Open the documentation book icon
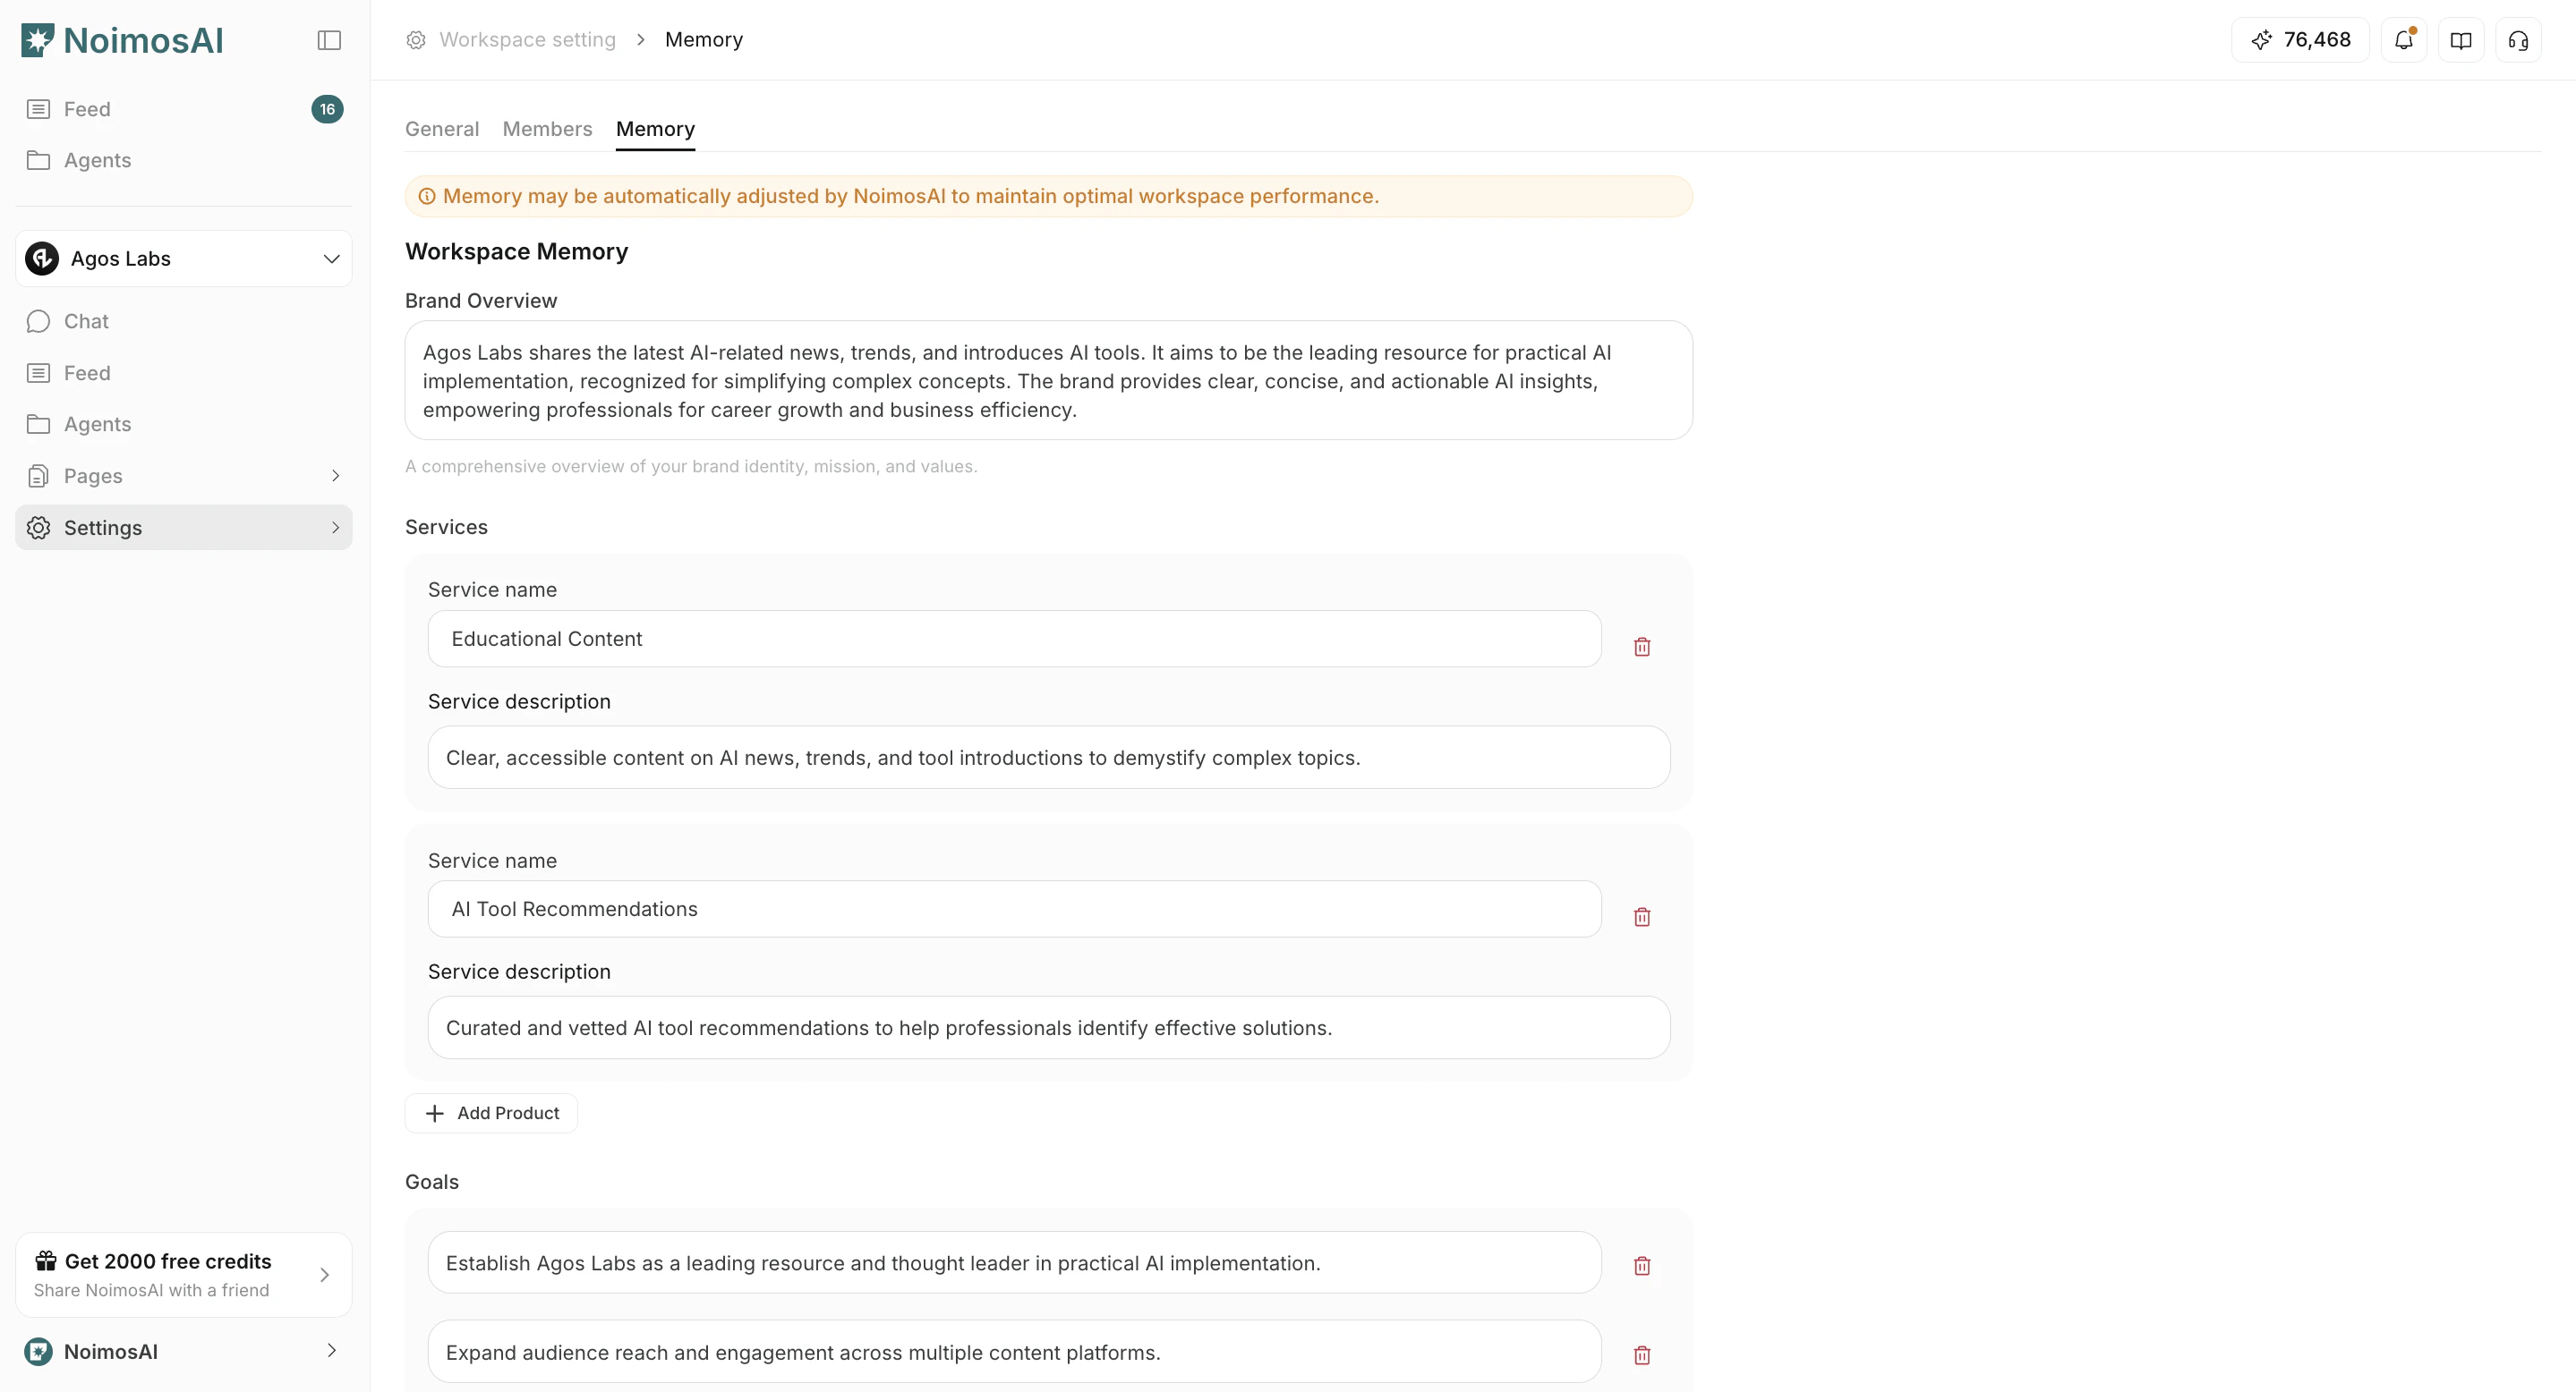 2461,40
